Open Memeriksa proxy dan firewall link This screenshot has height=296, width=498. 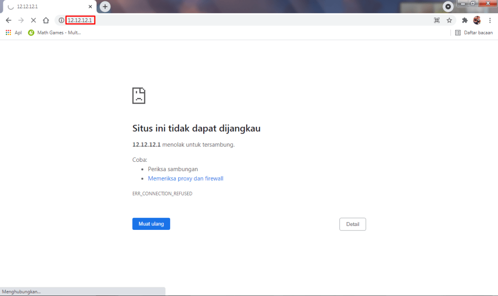185,178
